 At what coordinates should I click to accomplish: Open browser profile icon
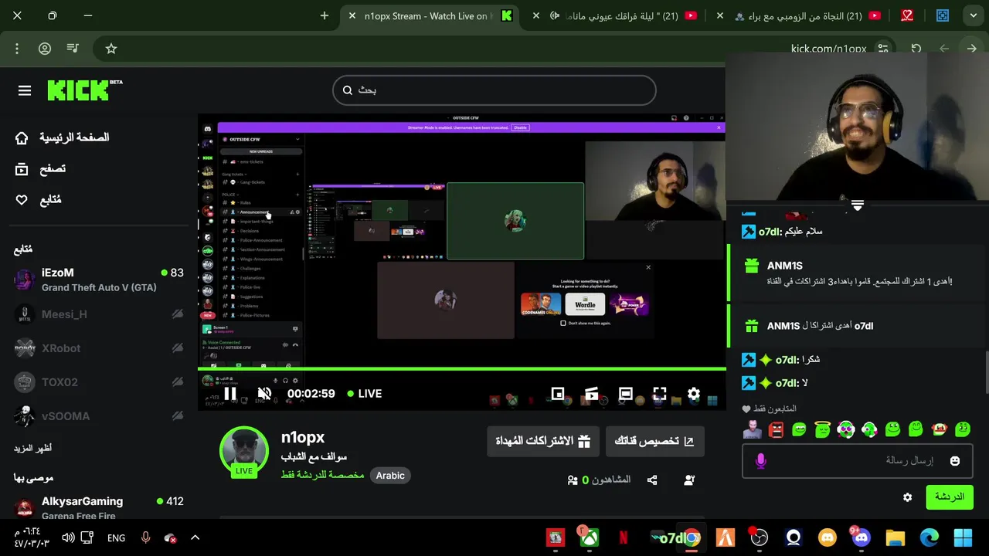(45, 49)
